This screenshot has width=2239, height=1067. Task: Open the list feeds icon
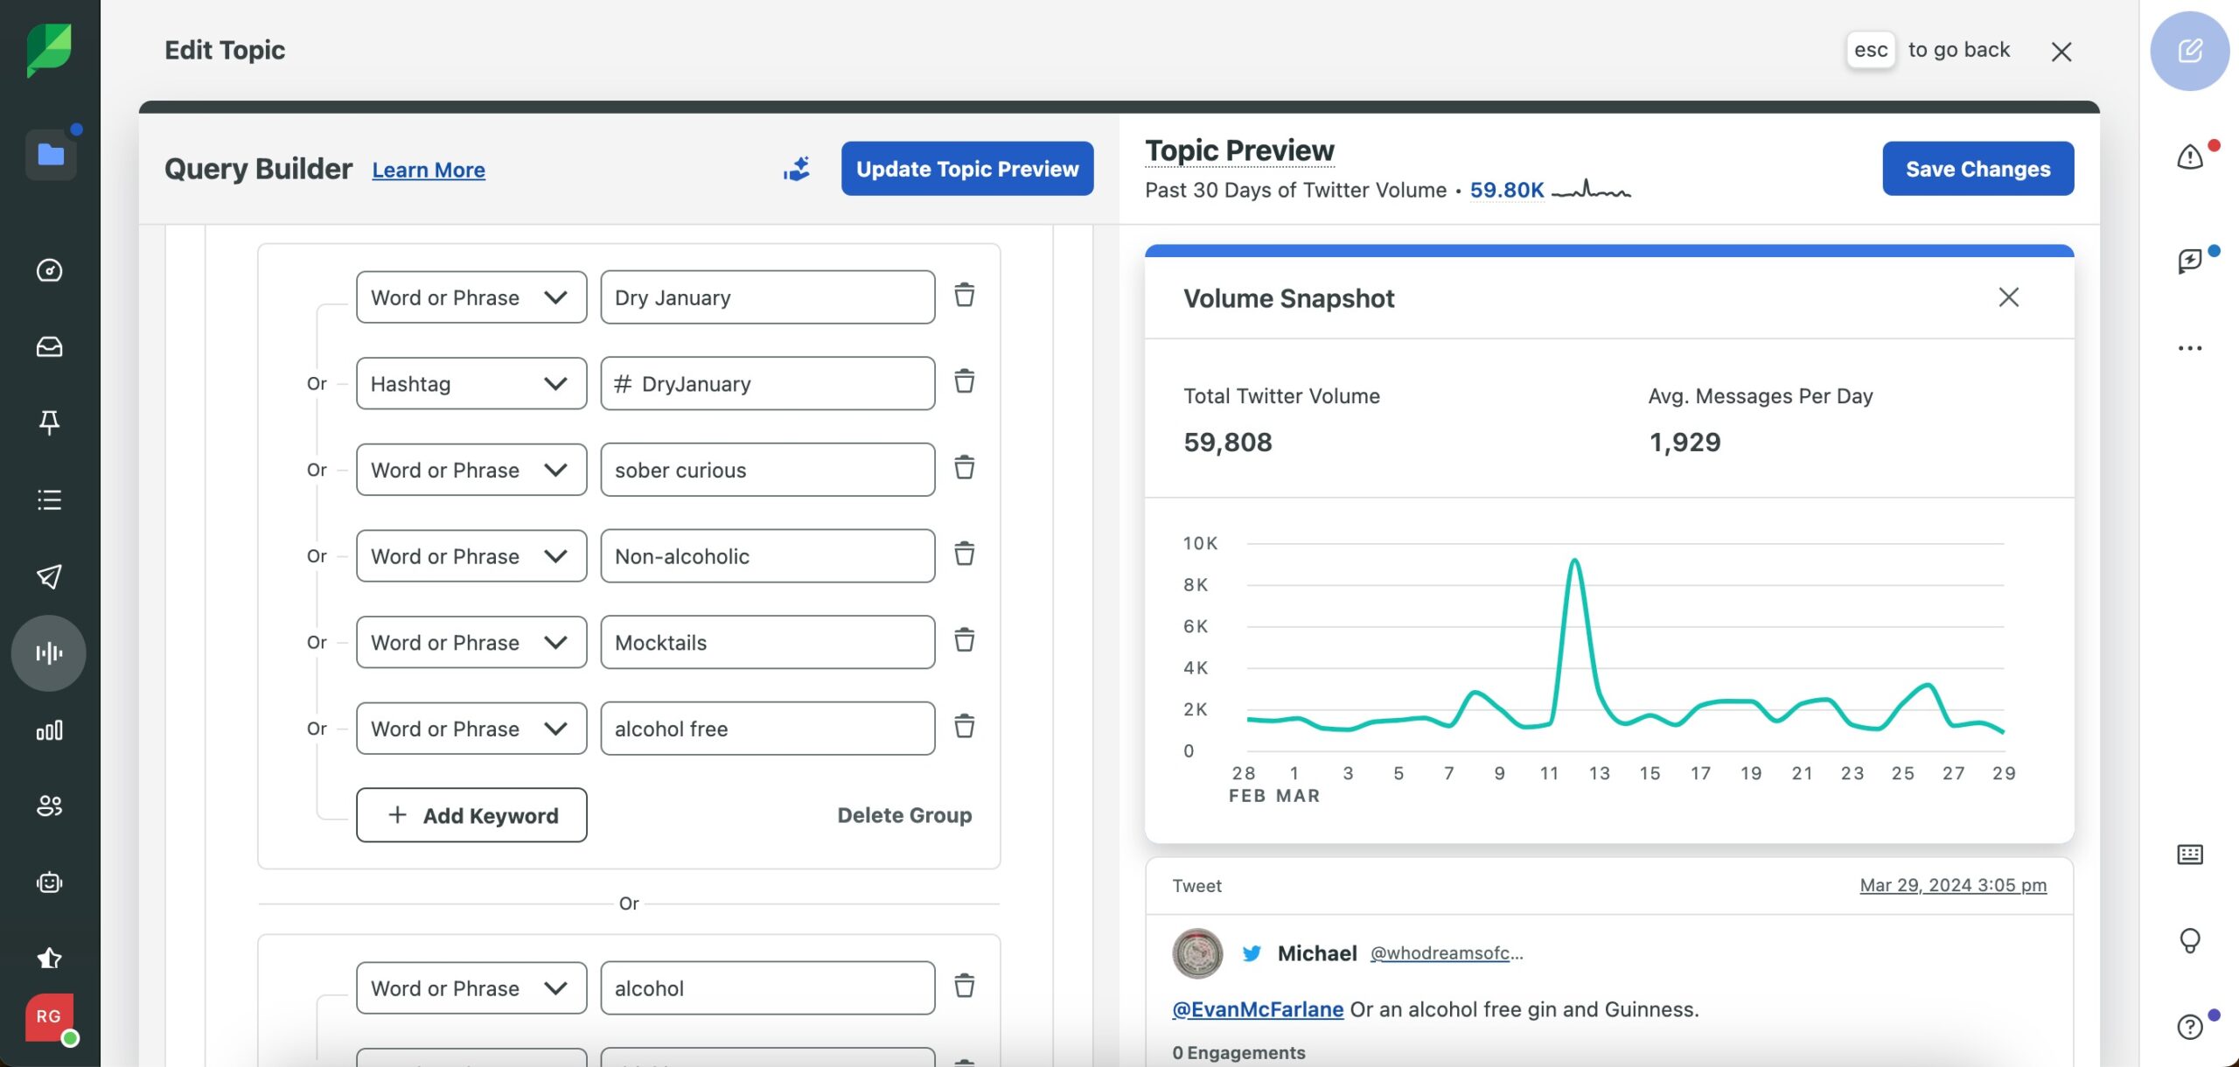coord(49,499)
